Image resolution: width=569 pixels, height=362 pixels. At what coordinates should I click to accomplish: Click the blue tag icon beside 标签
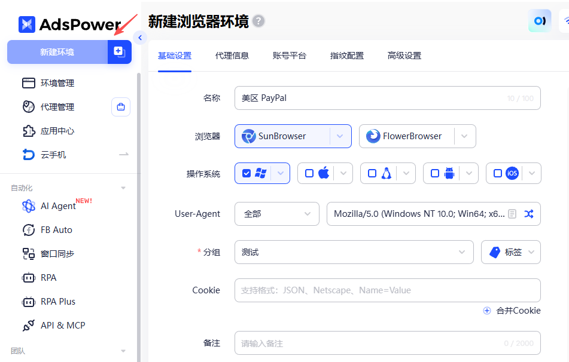coord(495,252)
